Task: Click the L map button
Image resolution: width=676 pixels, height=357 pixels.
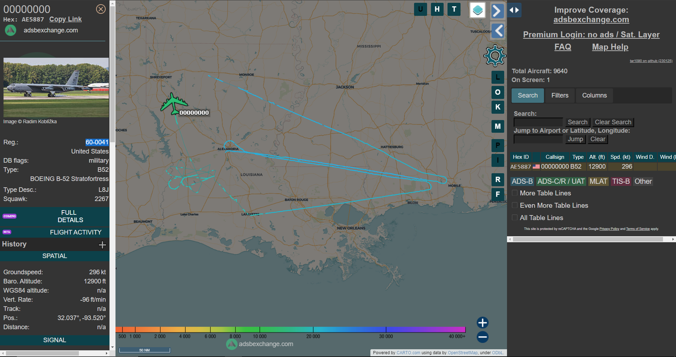Action: pyautogui.click(x=497, y=77)
